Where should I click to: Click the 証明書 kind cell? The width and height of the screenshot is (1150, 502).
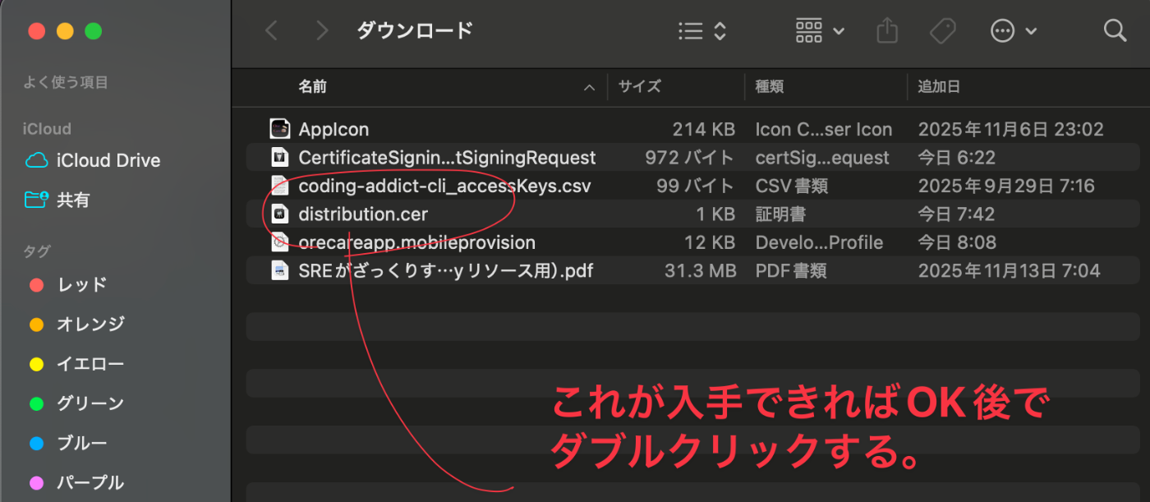(780, 214)
